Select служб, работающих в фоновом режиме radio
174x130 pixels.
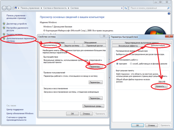pos(131,64)
